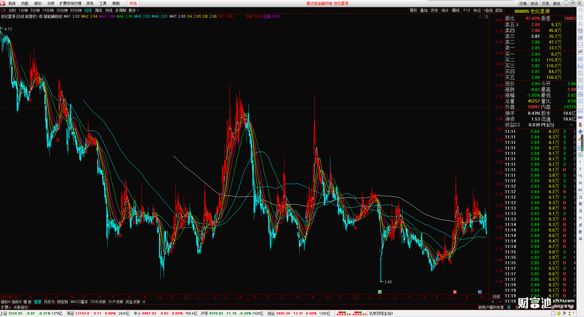Image resolution: width=584 pixels, height=317 pixels.
Task: Switch chart to 30分钟 period
Action: pyautogui.click(x=62, y=10)
